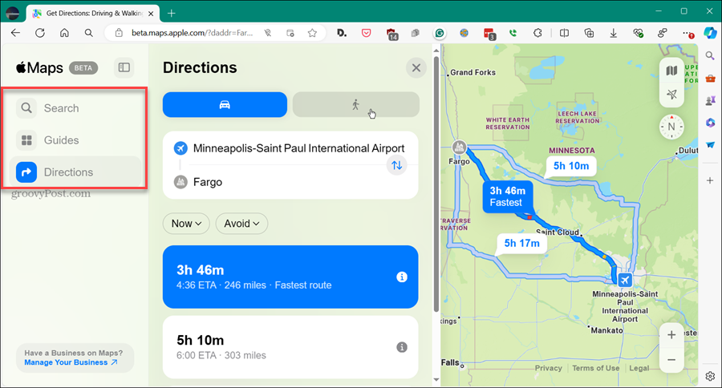Select the driving car mode tab
This screenshot has width=722, height=388.
point(225,104)
